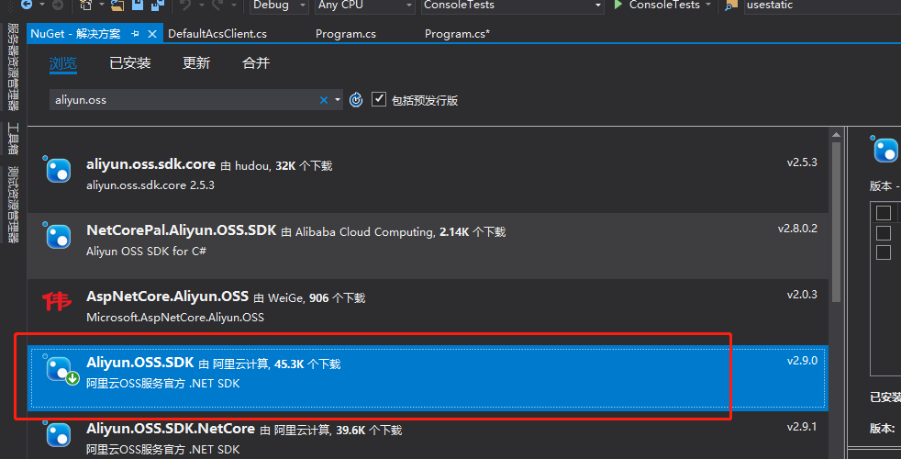Select the aliyun.oss.sdk.core package name
The width and height of the screenshot is (901, 459).
[x=150, y=164]
